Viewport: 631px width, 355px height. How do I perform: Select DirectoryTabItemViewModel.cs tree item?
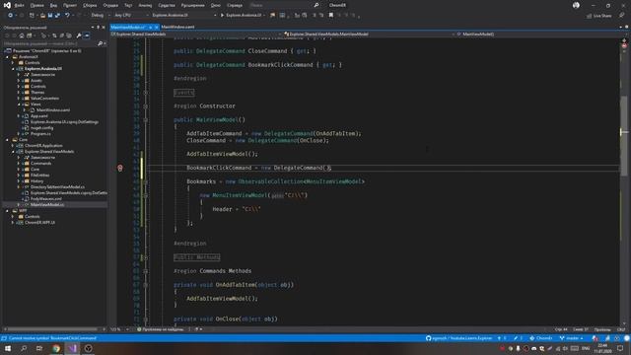coord(57,187)
